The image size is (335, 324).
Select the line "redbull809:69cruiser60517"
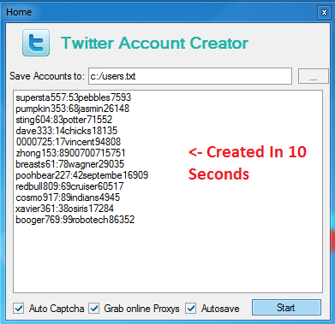click(69, 186)
